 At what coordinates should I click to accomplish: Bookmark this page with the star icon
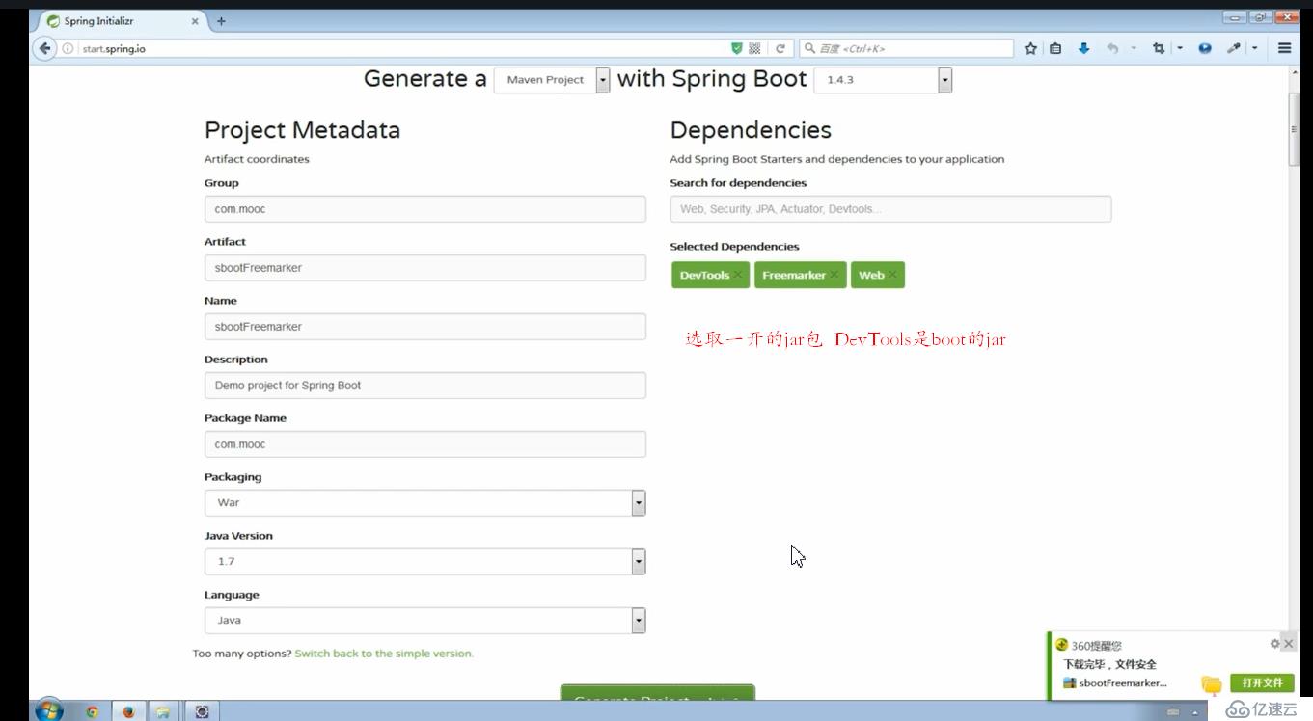pos(1030,48)
